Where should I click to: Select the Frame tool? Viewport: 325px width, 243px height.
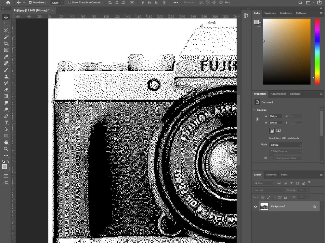coord(6,50)
